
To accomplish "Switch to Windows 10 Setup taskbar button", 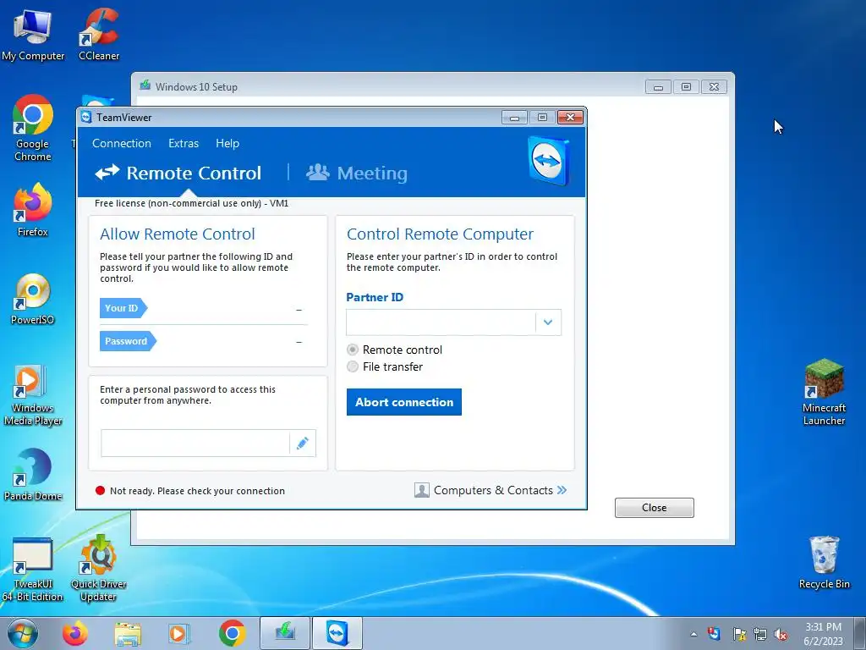I will click(285, 633).
